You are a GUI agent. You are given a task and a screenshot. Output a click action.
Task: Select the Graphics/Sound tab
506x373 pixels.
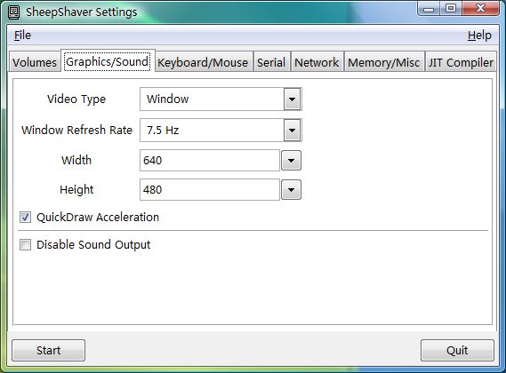pos(108,61)
